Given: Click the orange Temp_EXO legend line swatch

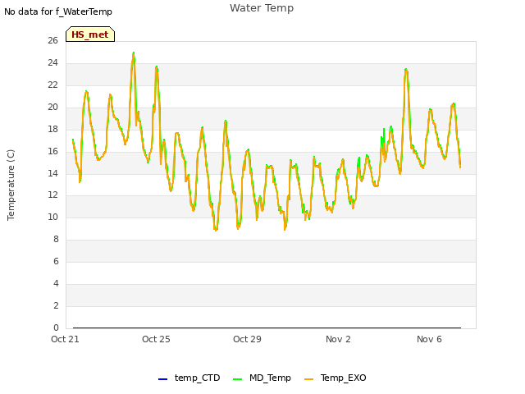Looking at the screenshot, I should tap(309, 379).
